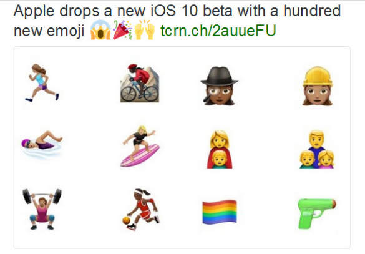Select the surfing woman on pink board

[140, 147]
